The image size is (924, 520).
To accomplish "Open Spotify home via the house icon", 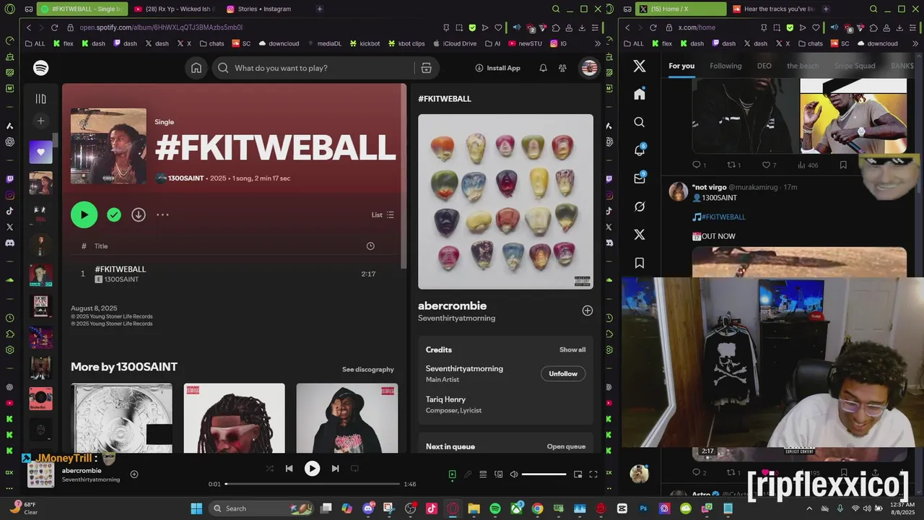I will [x=196, y=68].
